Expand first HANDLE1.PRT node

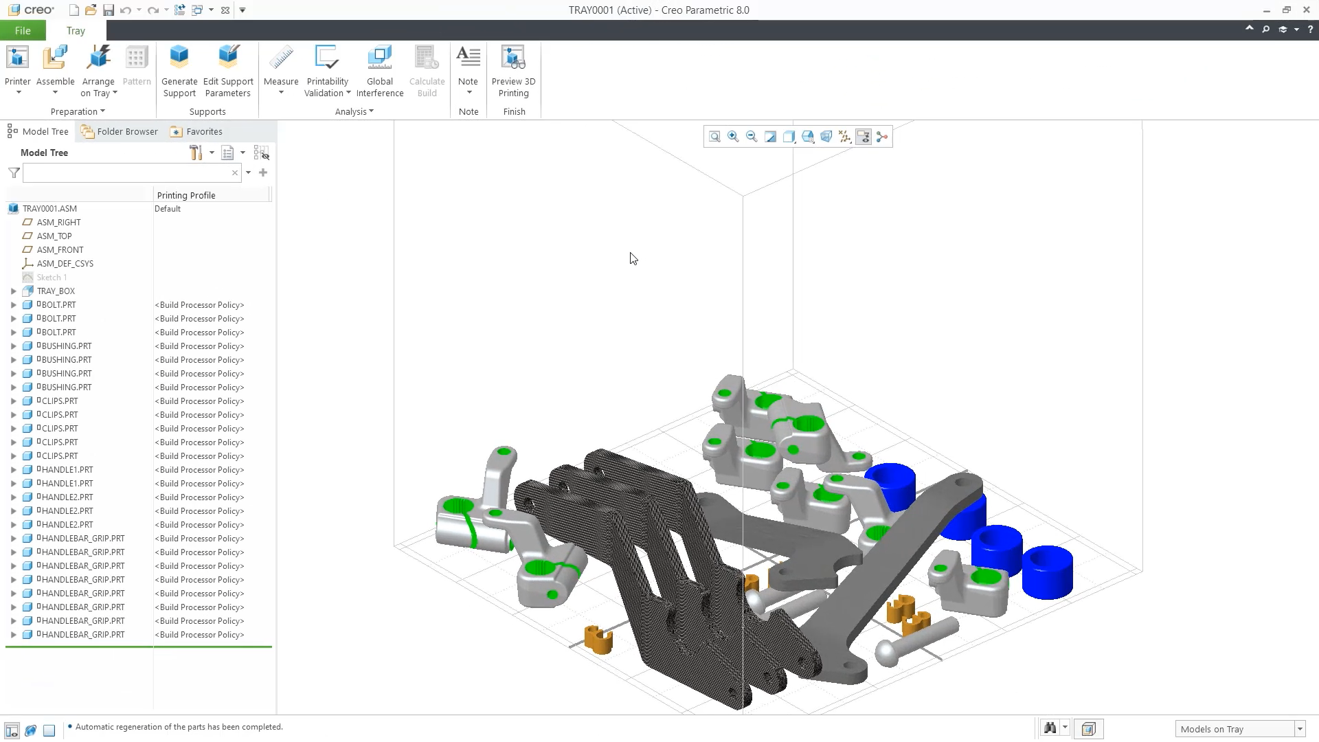point(14,470)
